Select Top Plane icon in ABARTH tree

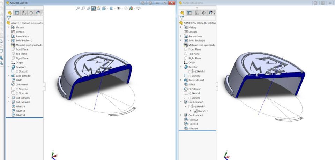pyautogui.click(x=13, y=54)
